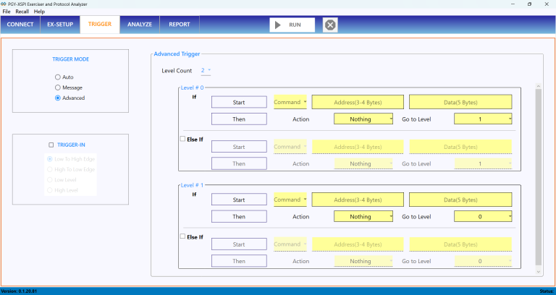The image size is (556, 295).
Task: Open Action dropdown in Level # 0 If
Action: (363, 119)
